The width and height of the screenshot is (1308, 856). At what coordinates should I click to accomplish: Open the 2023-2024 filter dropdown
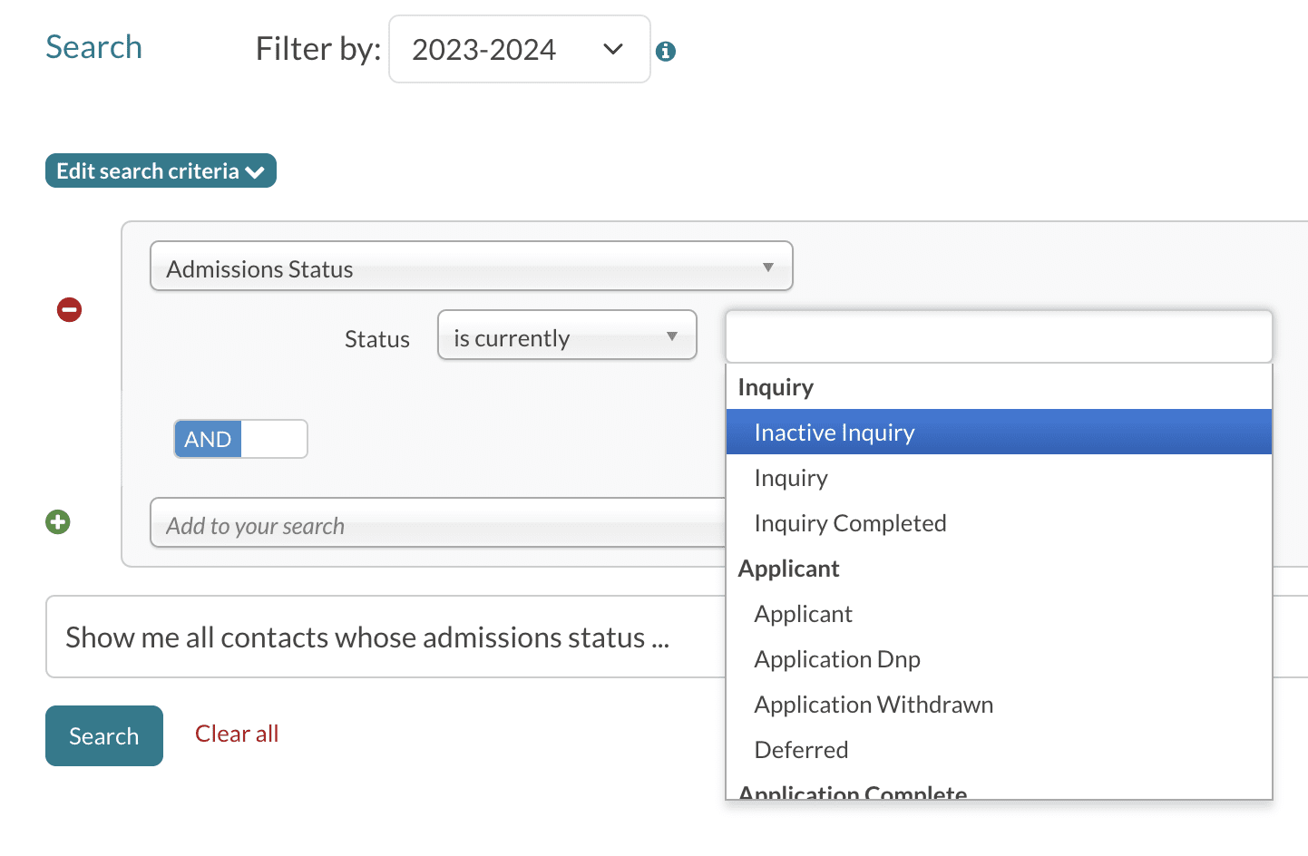pyautogui.click(x=519, y=50)
